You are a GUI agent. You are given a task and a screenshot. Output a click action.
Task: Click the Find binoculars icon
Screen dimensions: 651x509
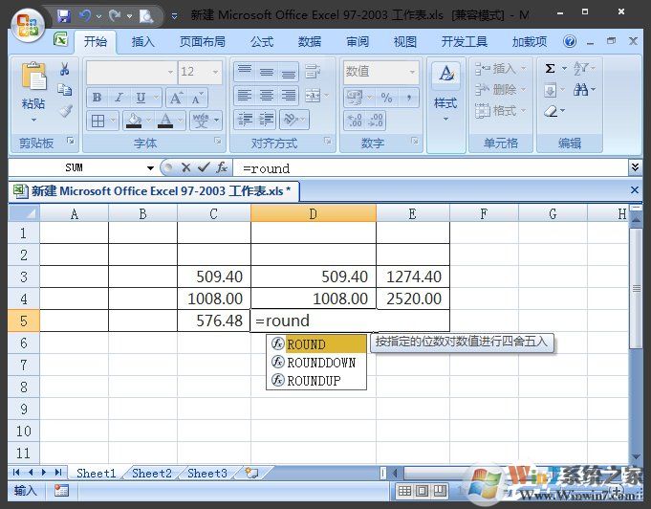[582, 90]
